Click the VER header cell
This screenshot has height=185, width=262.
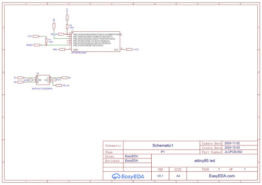tap(160, 170)
